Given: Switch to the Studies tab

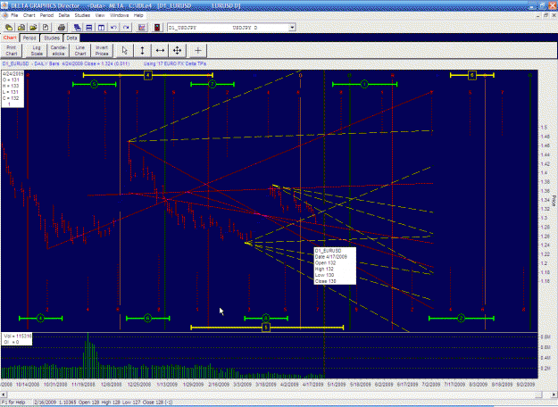Looking at the screenshot, I should click(52, 38).
